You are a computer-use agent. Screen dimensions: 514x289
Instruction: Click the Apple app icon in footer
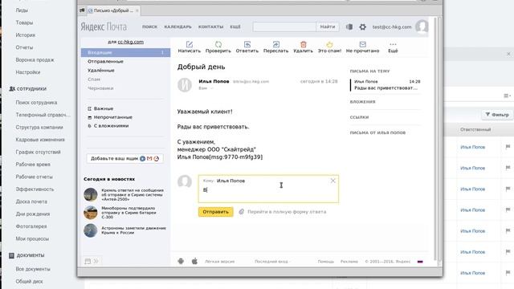(x=194, y=261)
